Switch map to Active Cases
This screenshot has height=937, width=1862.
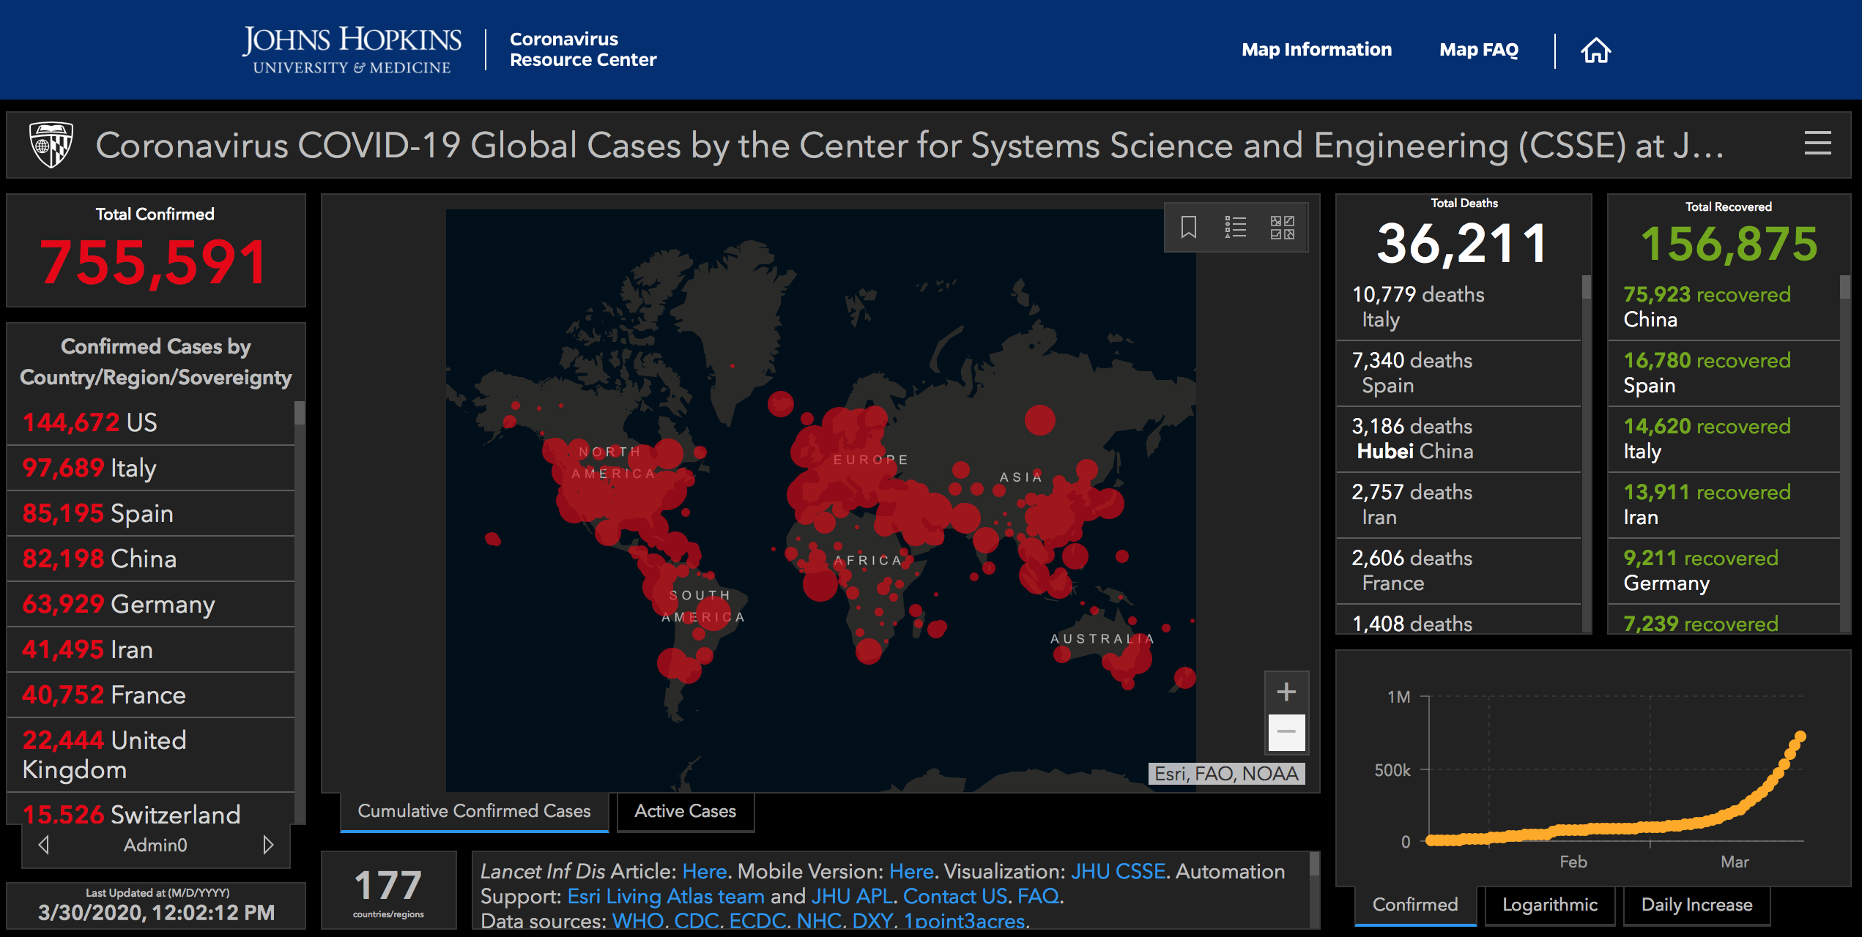[685, 811]
